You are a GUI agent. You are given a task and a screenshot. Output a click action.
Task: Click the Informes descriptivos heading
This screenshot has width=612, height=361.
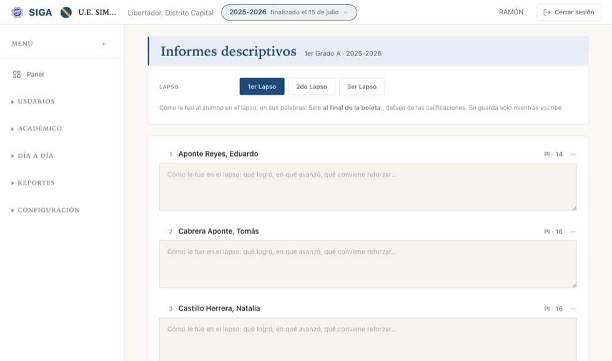229,52
